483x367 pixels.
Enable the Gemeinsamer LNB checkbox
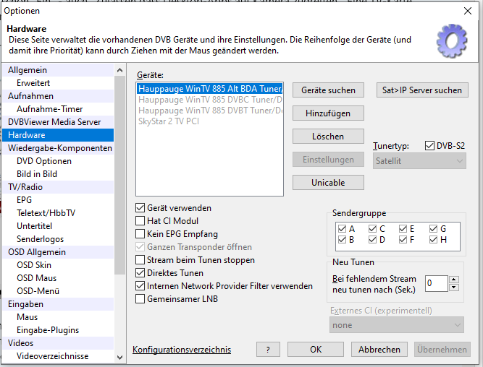pos(140,299)
